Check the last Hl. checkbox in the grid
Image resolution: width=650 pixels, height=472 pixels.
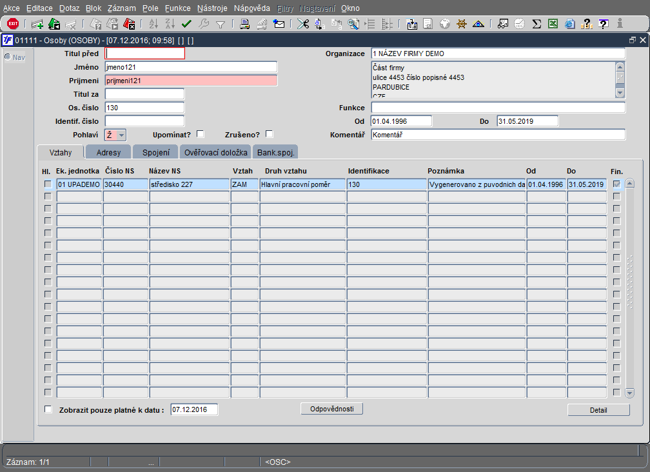pyautogui.click(x=48, y=392)
